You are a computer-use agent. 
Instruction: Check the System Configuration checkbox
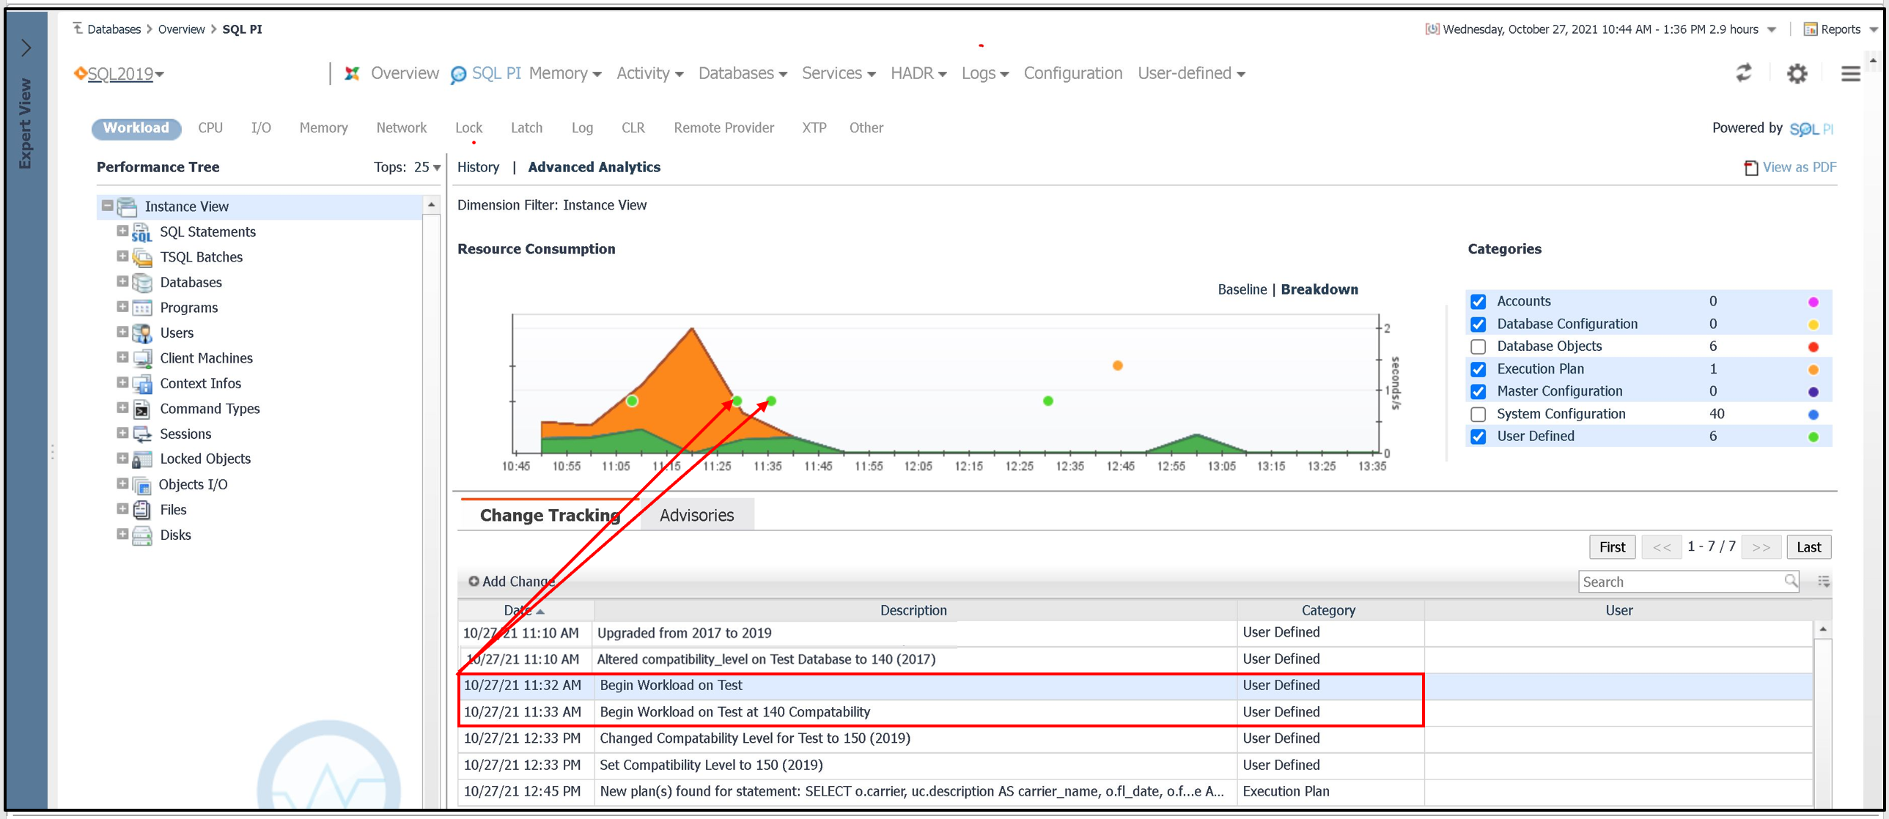pyautogui.click(x=1479, y=415)
